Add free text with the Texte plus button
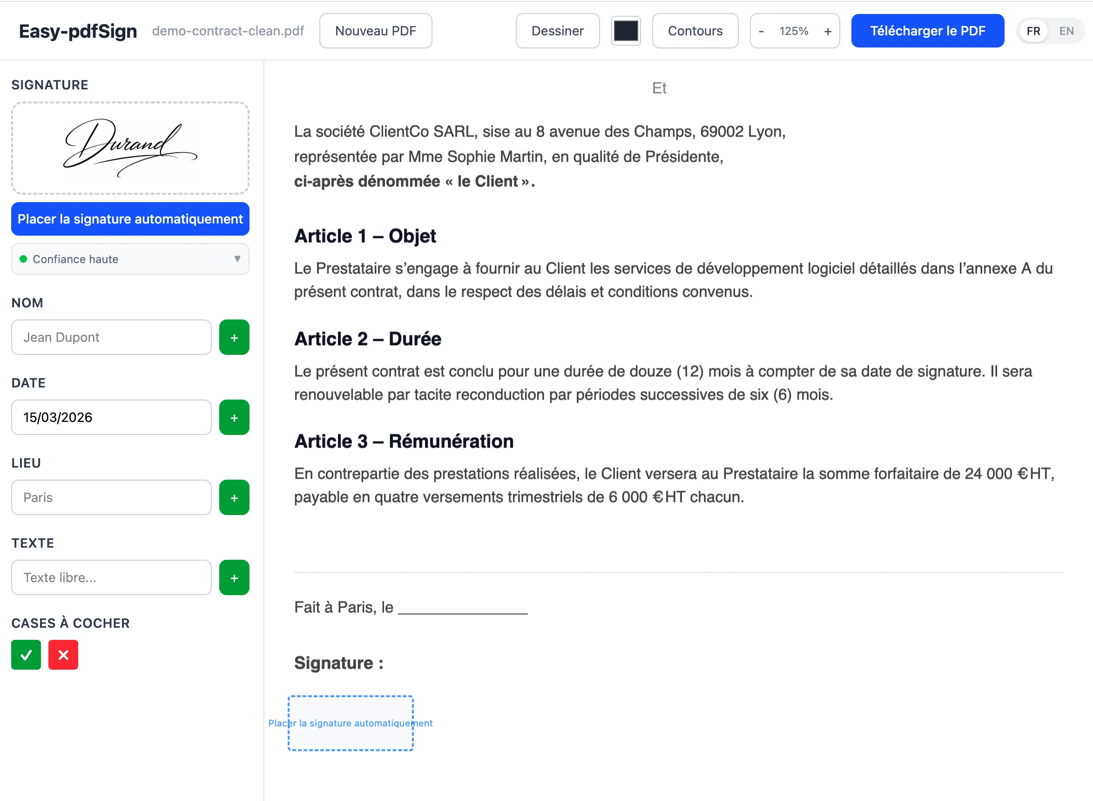This screenshot has width=1093, height=801. pos(234,577)
